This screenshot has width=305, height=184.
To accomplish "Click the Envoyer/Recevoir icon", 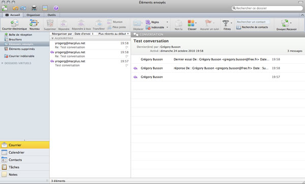I will click(285, 23).
